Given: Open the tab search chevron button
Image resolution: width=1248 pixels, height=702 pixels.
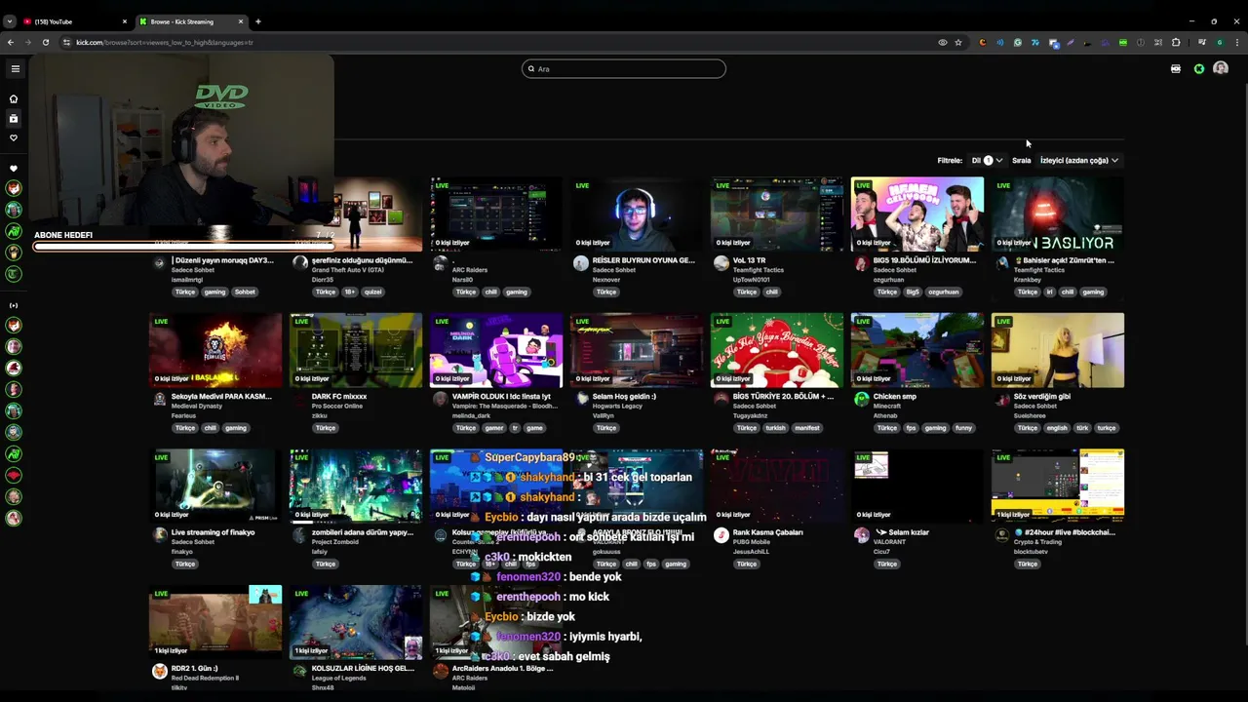Looking at the screenshot, I should click(x=9, y=21).
